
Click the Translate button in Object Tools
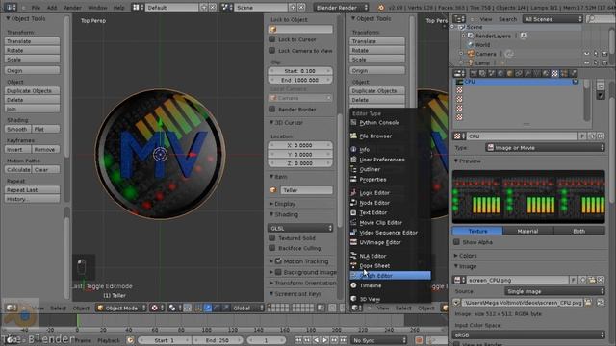32,41
